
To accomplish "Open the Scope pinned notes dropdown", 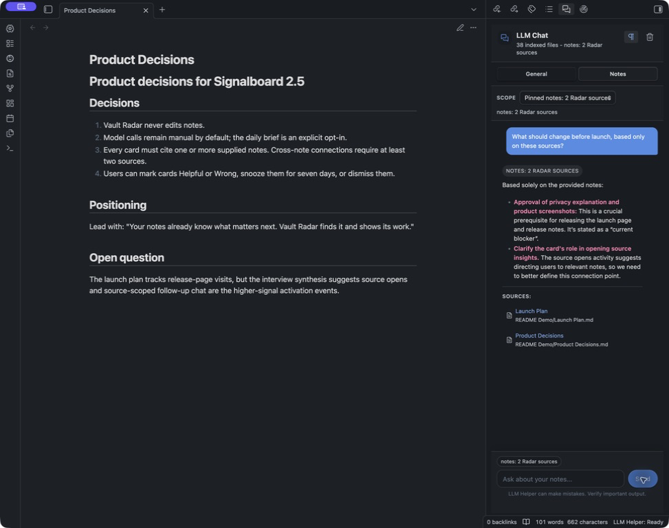I will click(567, 98).
